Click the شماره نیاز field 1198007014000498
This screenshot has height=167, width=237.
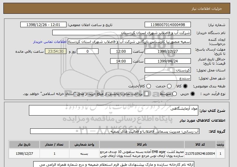(168, 25)
